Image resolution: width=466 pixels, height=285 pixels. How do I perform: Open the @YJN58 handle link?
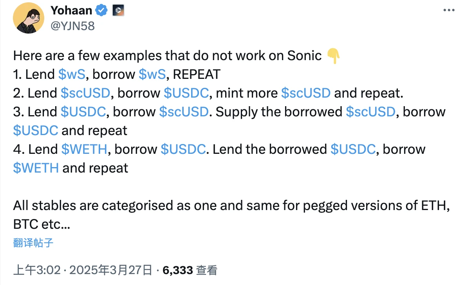click(72, 26)
